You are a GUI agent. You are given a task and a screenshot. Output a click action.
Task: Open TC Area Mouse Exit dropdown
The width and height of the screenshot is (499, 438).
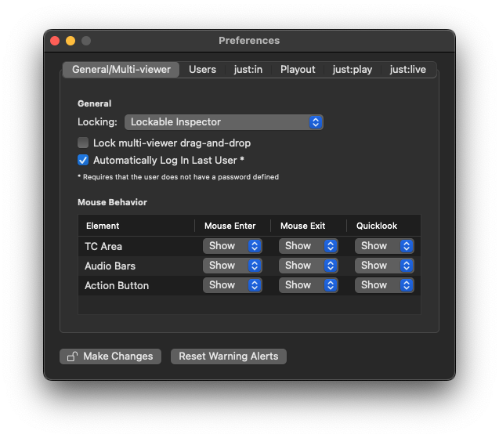309,246
